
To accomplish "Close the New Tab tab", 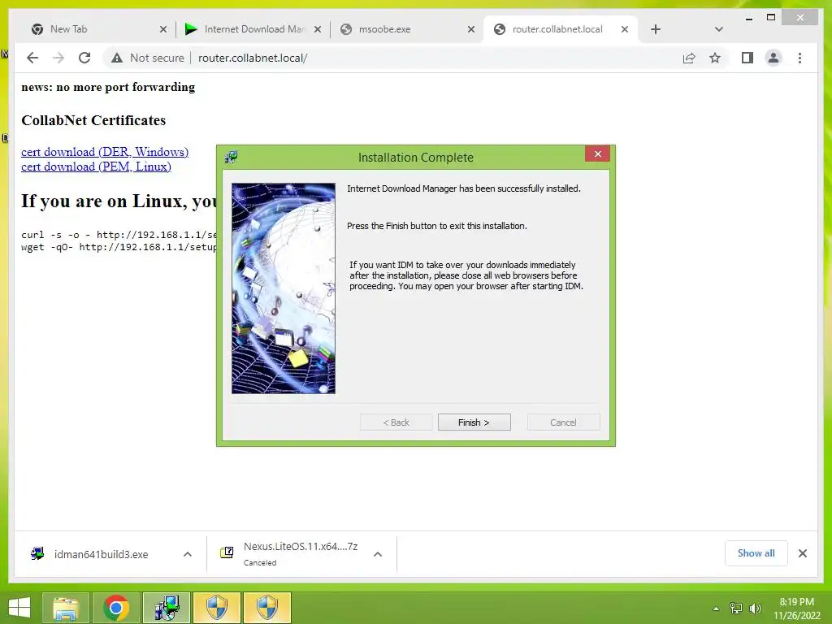I will coord(163,29).
